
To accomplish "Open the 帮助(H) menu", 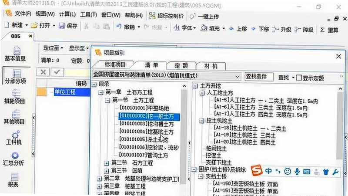I will [x=134, y=15].
